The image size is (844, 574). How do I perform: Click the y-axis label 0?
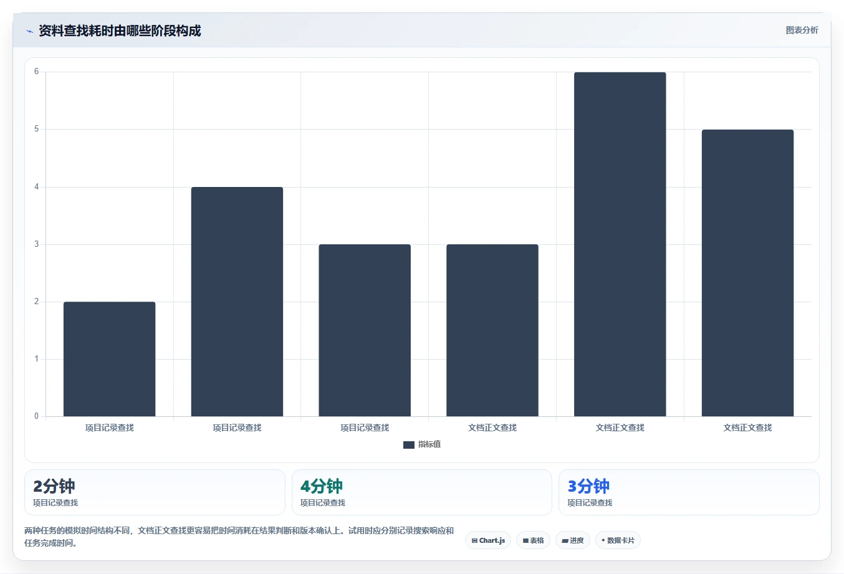36,416
